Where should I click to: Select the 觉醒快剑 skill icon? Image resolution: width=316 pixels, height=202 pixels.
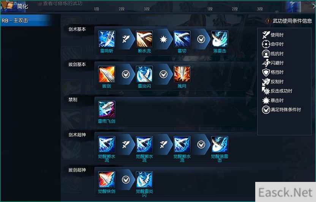click(107, 180)
